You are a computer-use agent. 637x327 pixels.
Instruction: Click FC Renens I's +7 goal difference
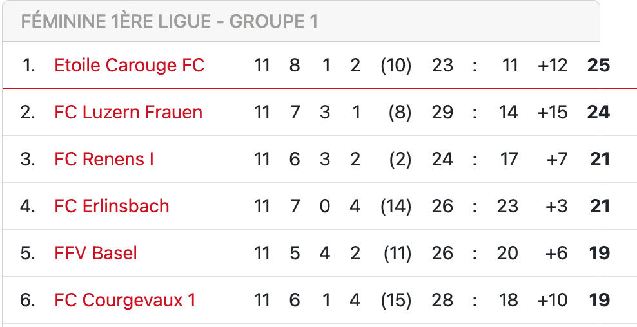pos(557,159)
